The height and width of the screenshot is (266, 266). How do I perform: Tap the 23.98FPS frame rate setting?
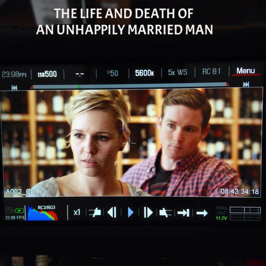(14, 75)
